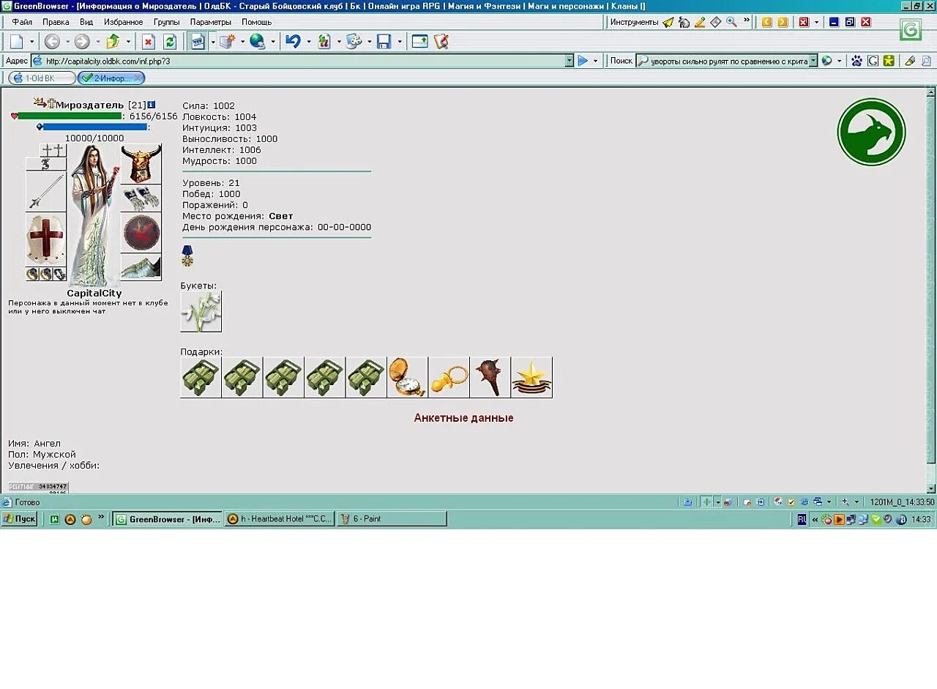Open the Файл menu
The width and height of the screenshot is (937, 689).
click(22, 22)
